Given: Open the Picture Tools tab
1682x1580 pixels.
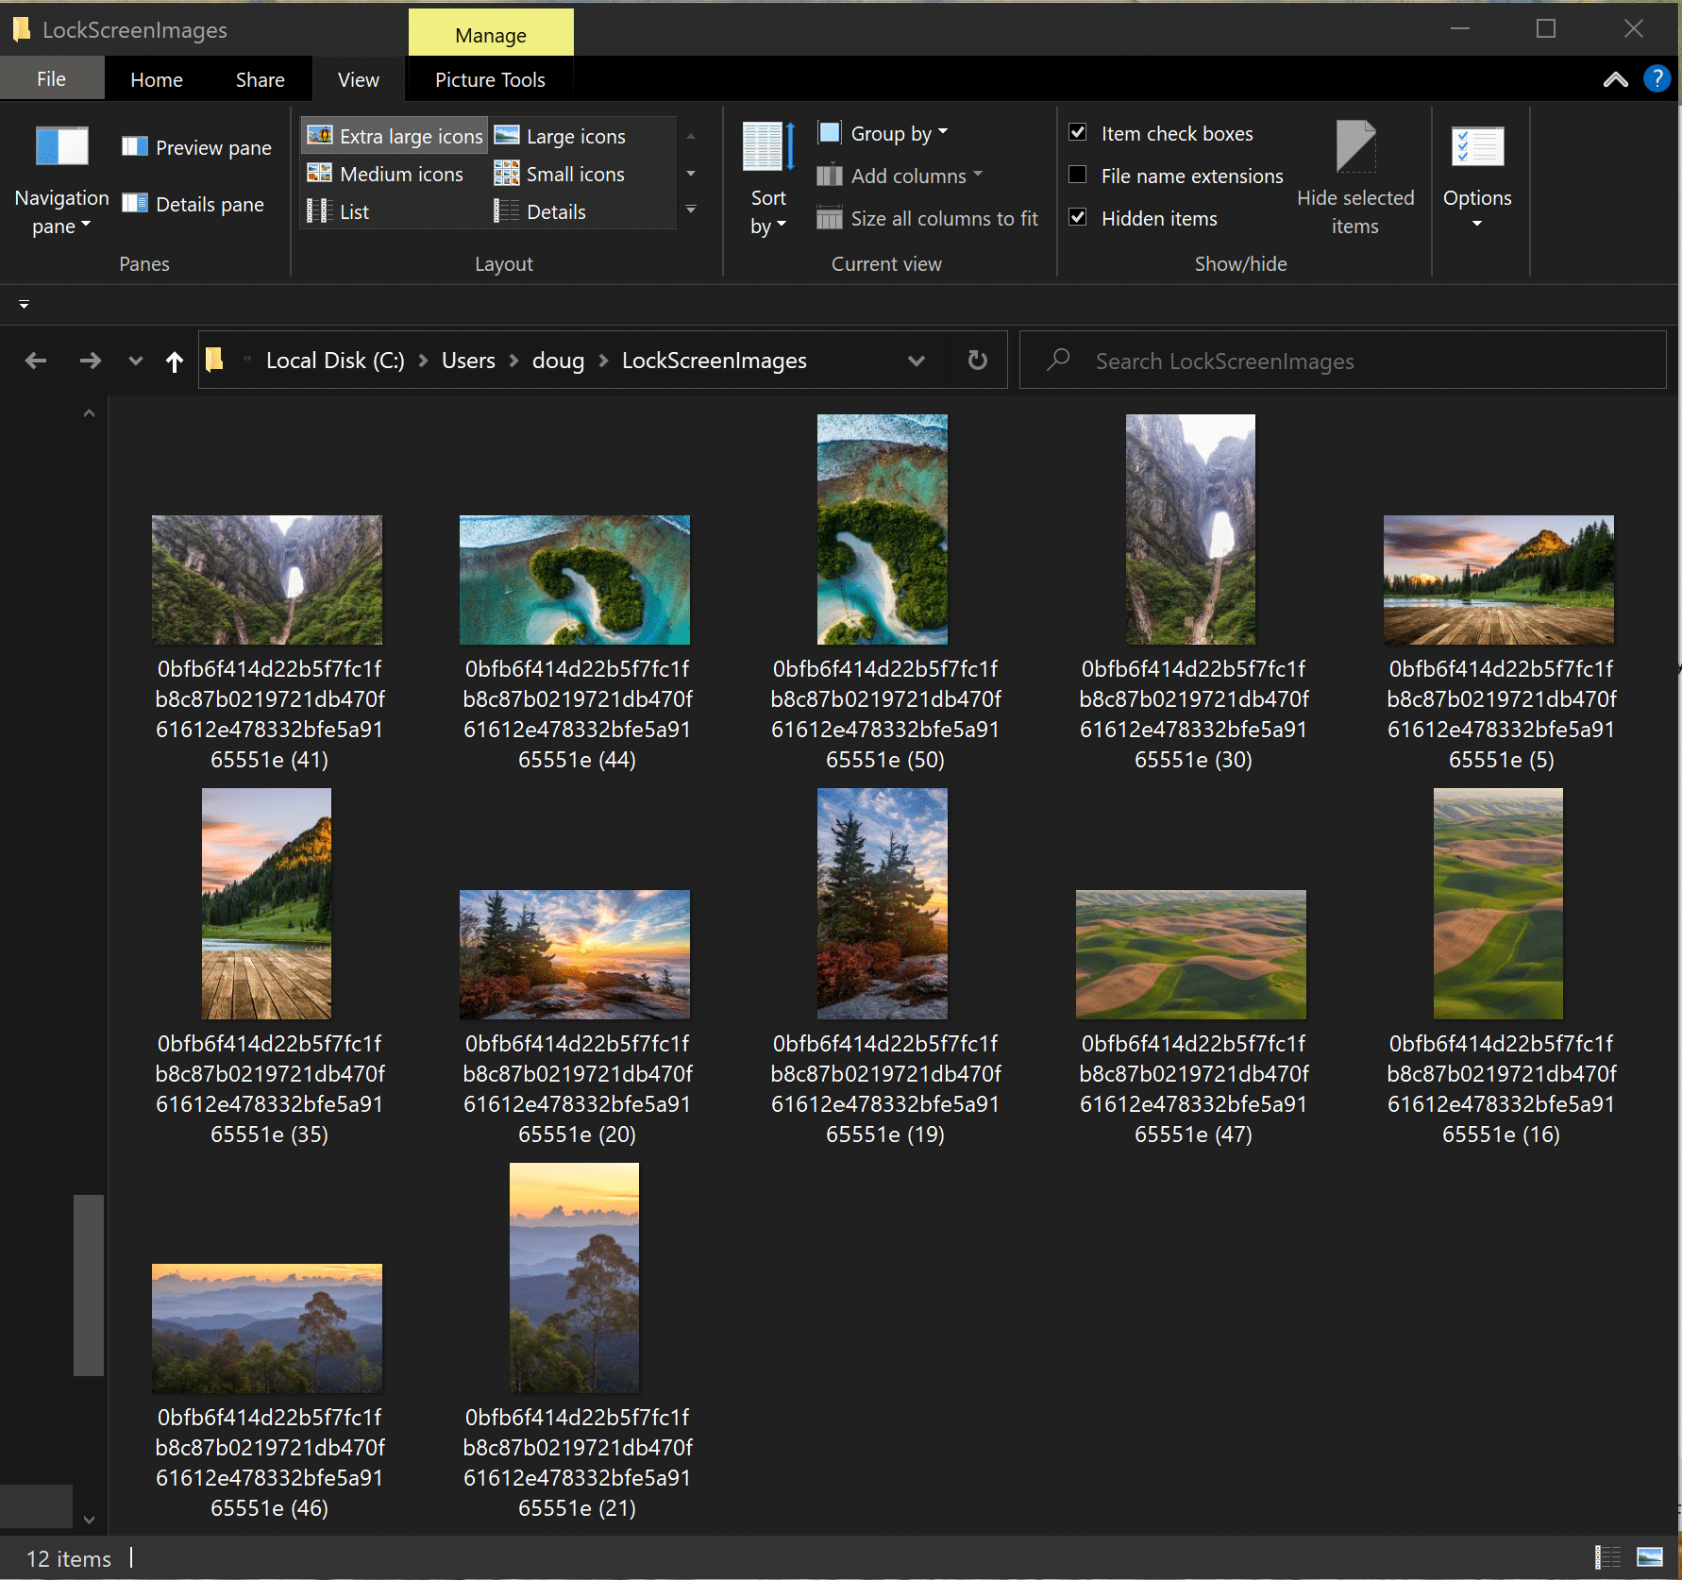Looking at the screenshot, I should tap(490, 79).
